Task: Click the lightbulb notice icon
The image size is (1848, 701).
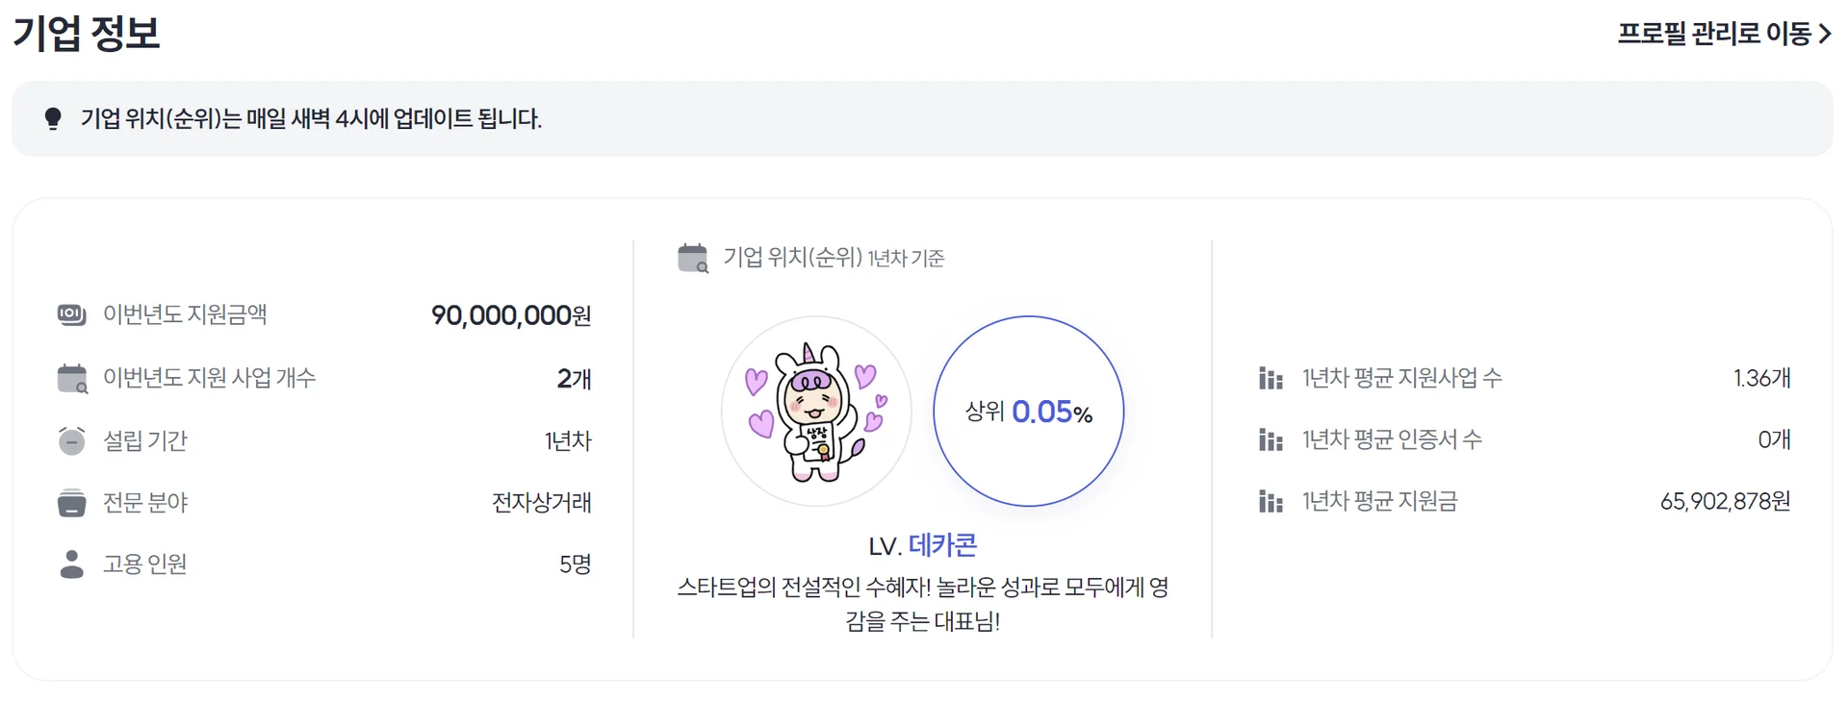Action: [x=53, y=117]
